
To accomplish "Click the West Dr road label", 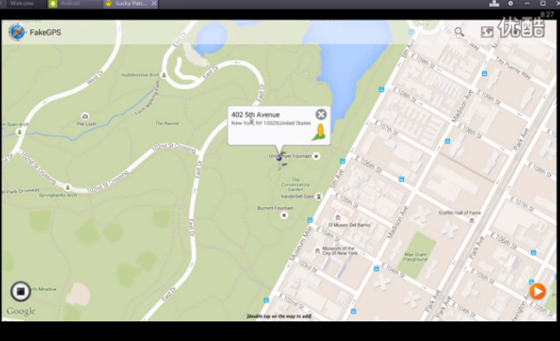I will click(x=95, y=77).
